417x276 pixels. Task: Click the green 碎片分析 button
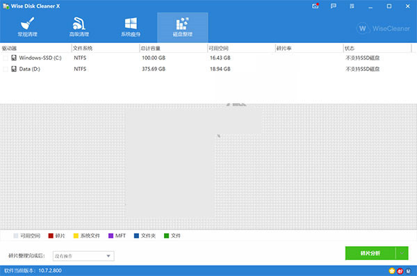370,253
